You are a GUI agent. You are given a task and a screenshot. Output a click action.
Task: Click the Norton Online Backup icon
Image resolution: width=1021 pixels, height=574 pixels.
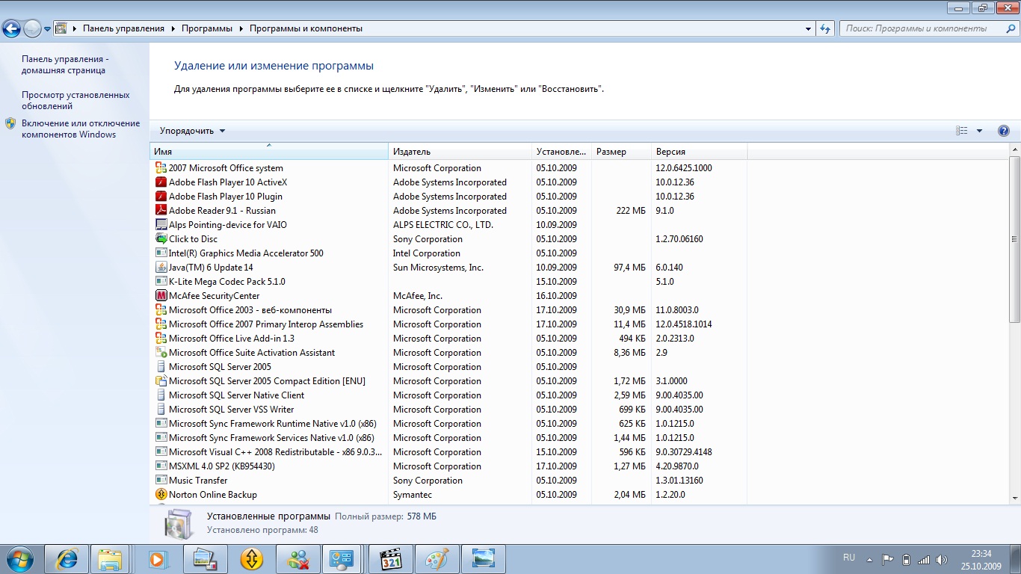(161, 495)
